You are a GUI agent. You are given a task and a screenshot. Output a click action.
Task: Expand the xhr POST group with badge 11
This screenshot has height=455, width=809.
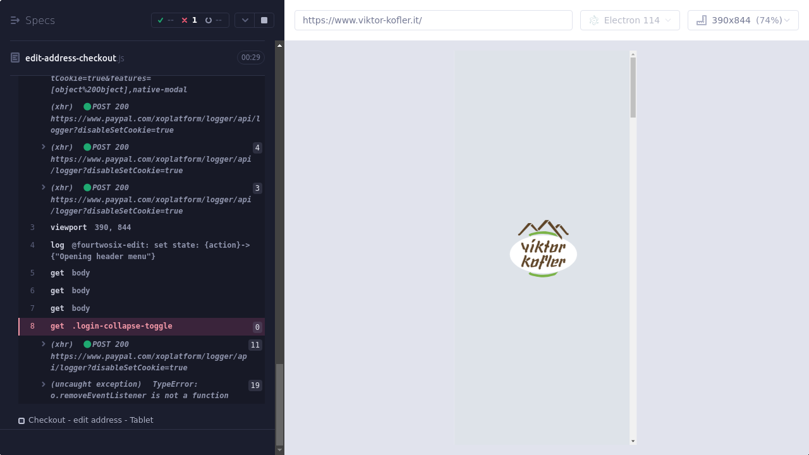44,344
